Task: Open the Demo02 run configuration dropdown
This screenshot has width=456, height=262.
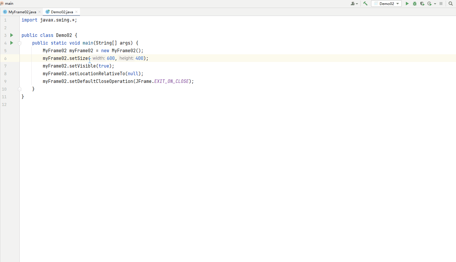Action: [386, 4]
